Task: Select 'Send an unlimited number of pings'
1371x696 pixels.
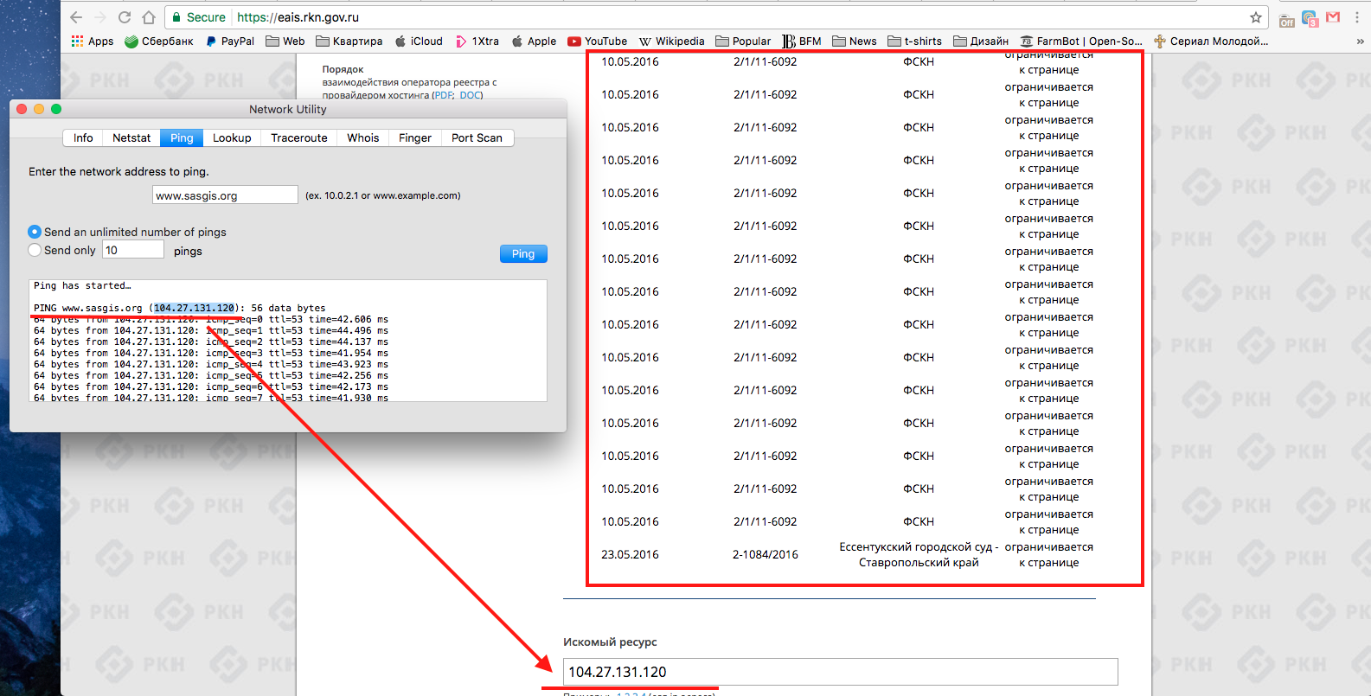Action: (x=35, y=232)
